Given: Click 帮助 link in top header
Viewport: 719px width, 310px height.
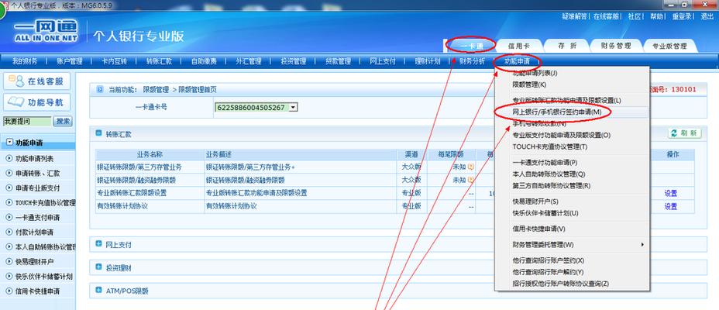Looking at the screenshot, I should 657,16.
